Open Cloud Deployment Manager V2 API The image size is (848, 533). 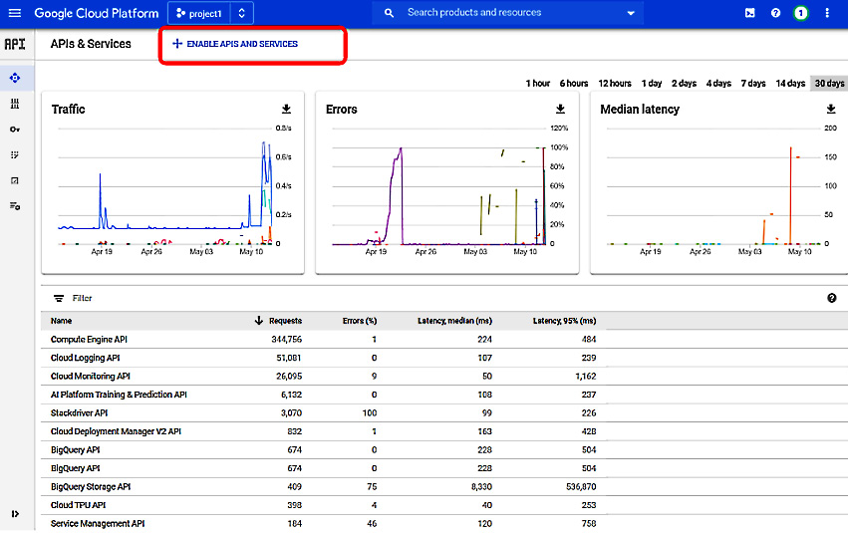(323, 431)
